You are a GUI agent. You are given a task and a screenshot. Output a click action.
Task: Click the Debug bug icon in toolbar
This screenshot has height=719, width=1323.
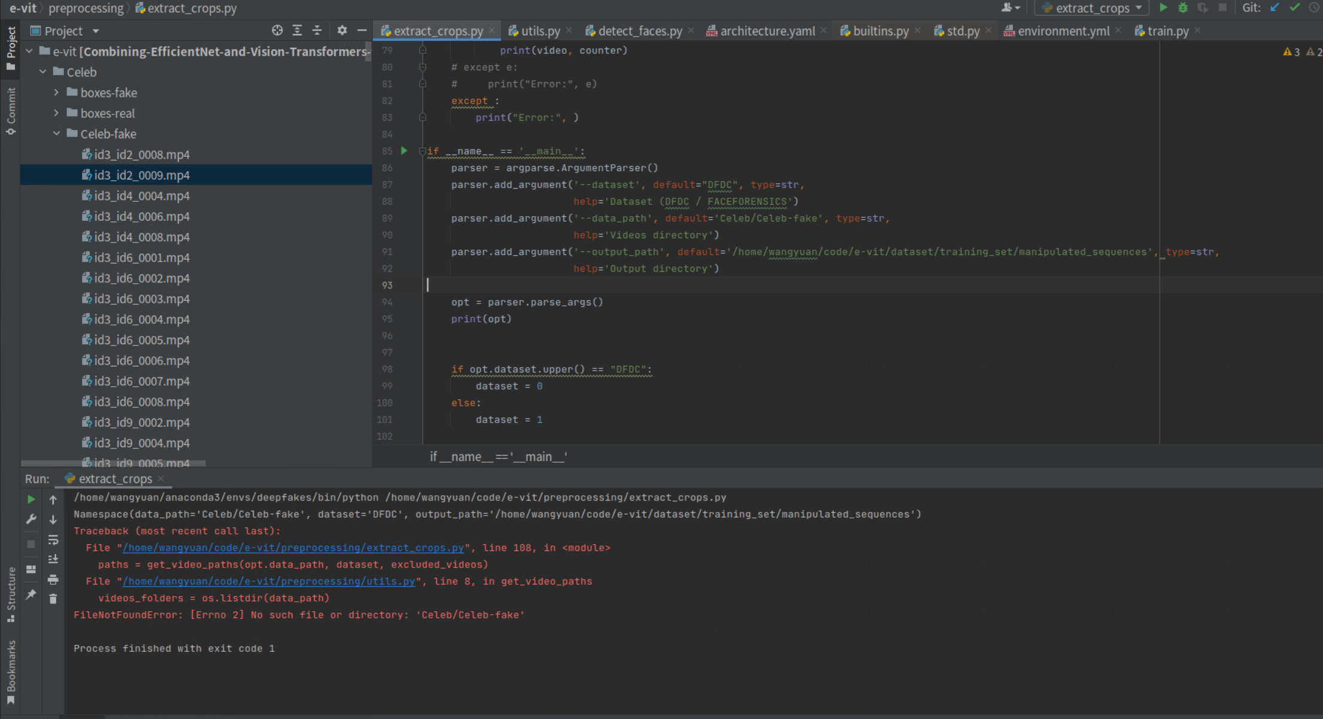1183,8
